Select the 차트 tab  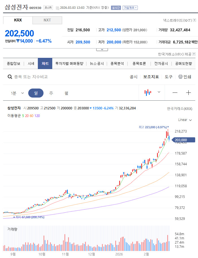pyautogui.click(x=45, y=63)
